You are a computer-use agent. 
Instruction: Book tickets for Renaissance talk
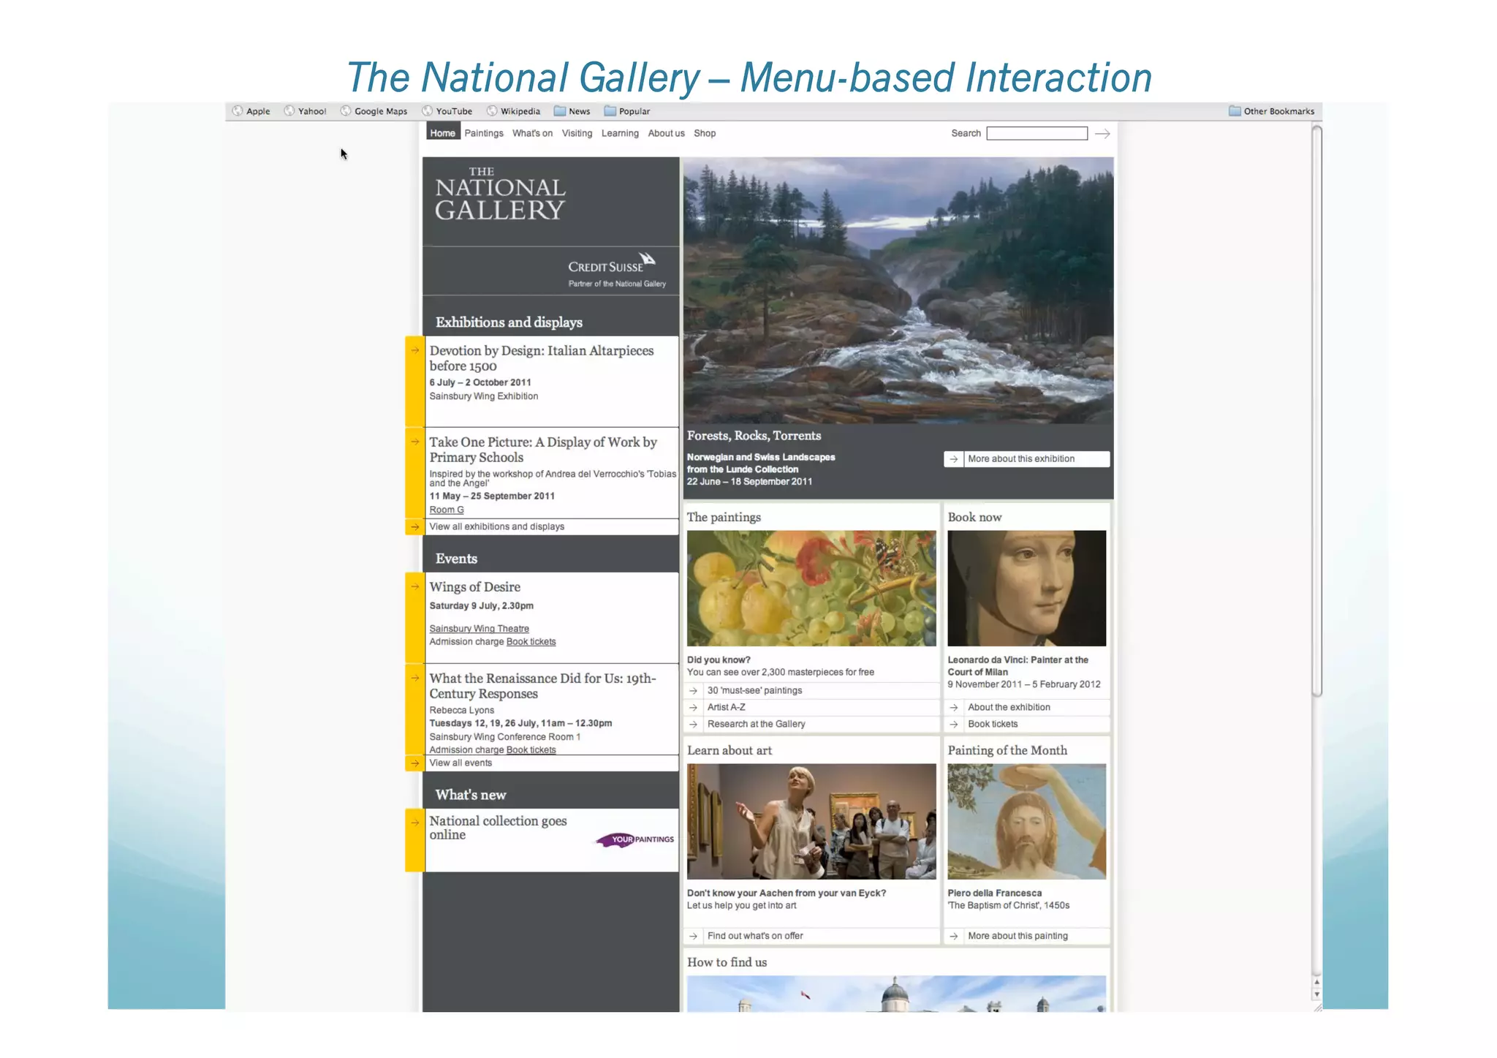[531, 750]
